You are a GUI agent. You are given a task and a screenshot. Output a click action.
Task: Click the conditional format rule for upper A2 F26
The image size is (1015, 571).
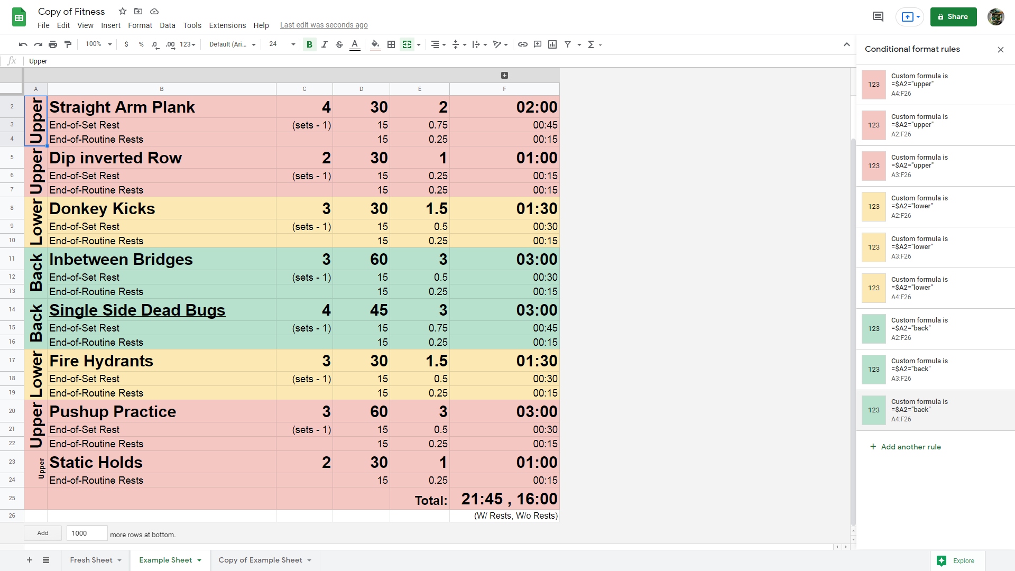929,125
